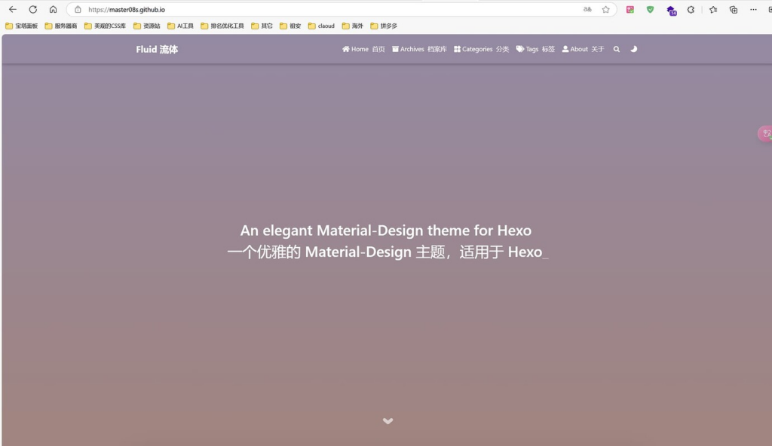
Task: Open the Tags 标签 link
Action: pyautogui.click(x=537, y=49)
